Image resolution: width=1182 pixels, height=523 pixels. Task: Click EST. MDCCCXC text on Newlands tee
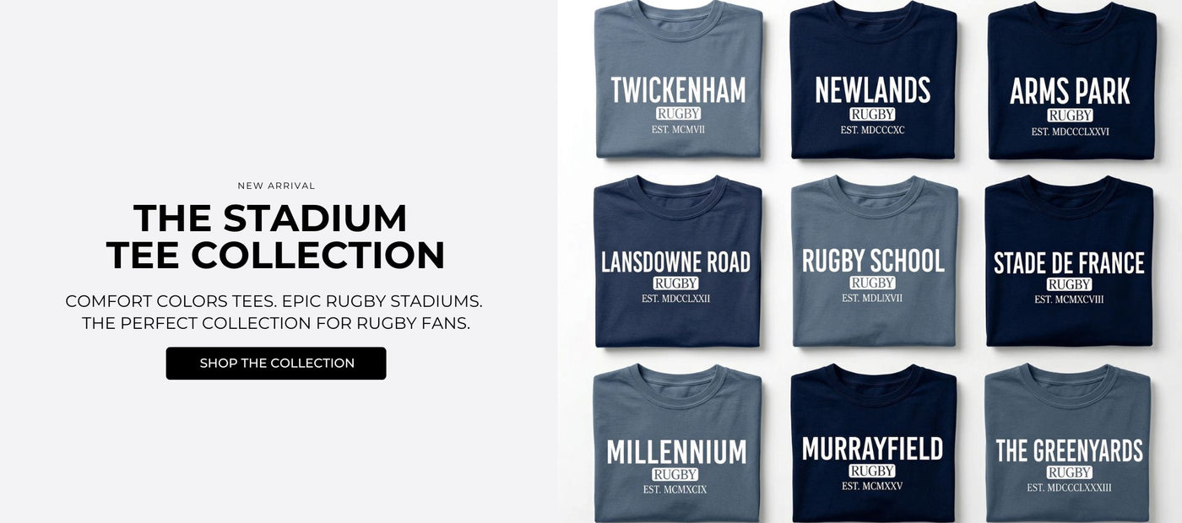(873, 130)
